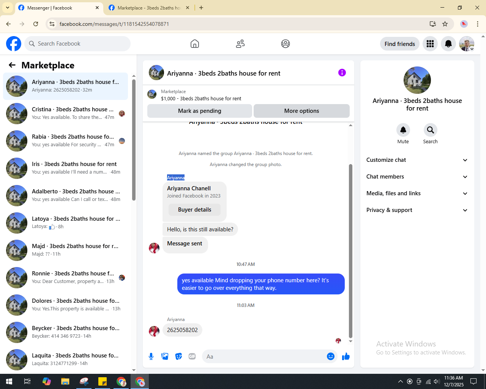
Task: Click Mark as pending button
Action: (x=200, y=111)
